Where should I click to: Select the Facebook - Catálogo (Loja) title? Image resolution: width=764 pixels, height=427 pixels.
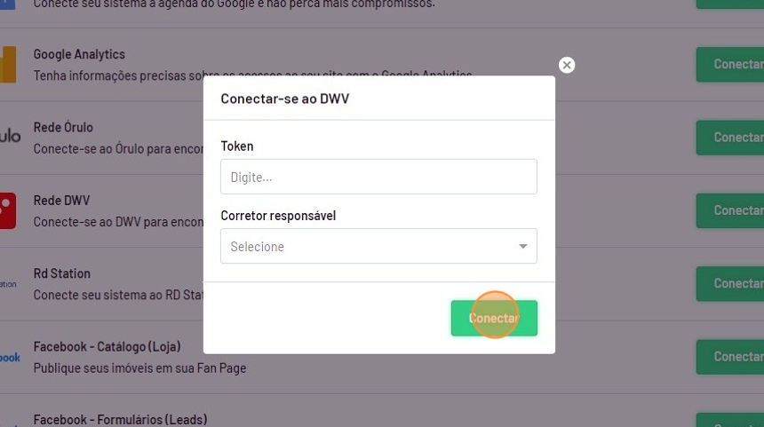[x=107, y=346]
